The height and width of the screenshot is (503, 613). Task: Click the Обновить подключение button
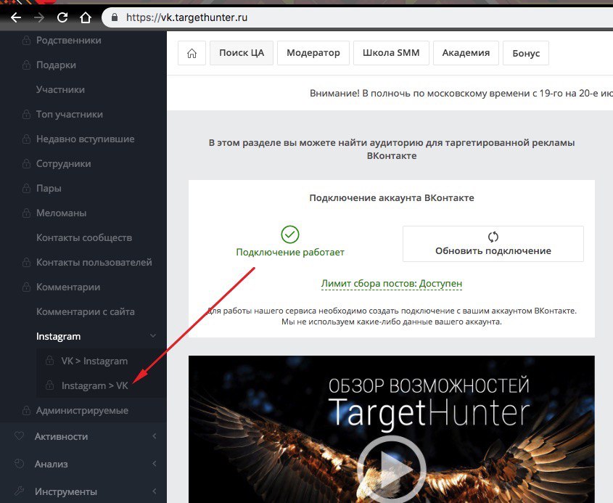click(493, 244)
